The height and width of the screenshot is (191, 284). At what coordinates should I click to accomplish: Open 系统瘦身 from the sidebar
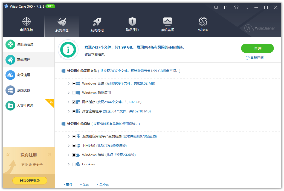[x=25, y=90]
